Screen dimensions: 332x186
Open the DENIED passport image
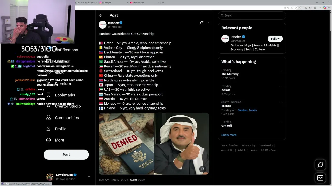(x=126, y=144)
